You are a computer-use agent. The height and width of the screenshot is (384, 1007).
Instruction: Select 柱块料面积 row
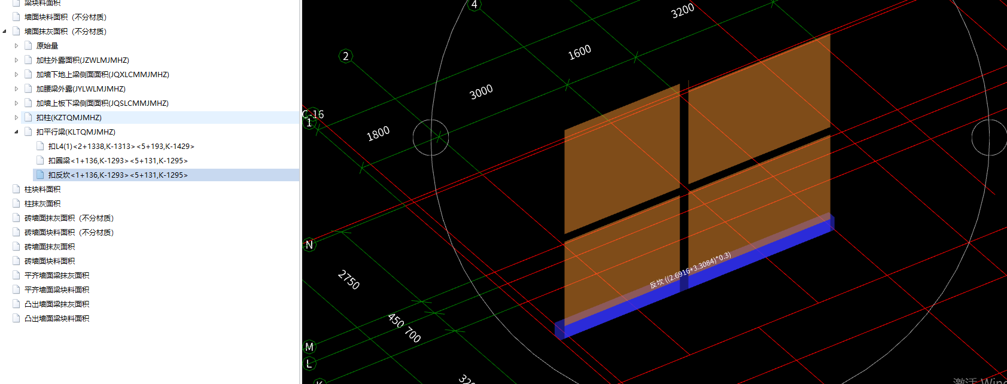coord(42,190)
